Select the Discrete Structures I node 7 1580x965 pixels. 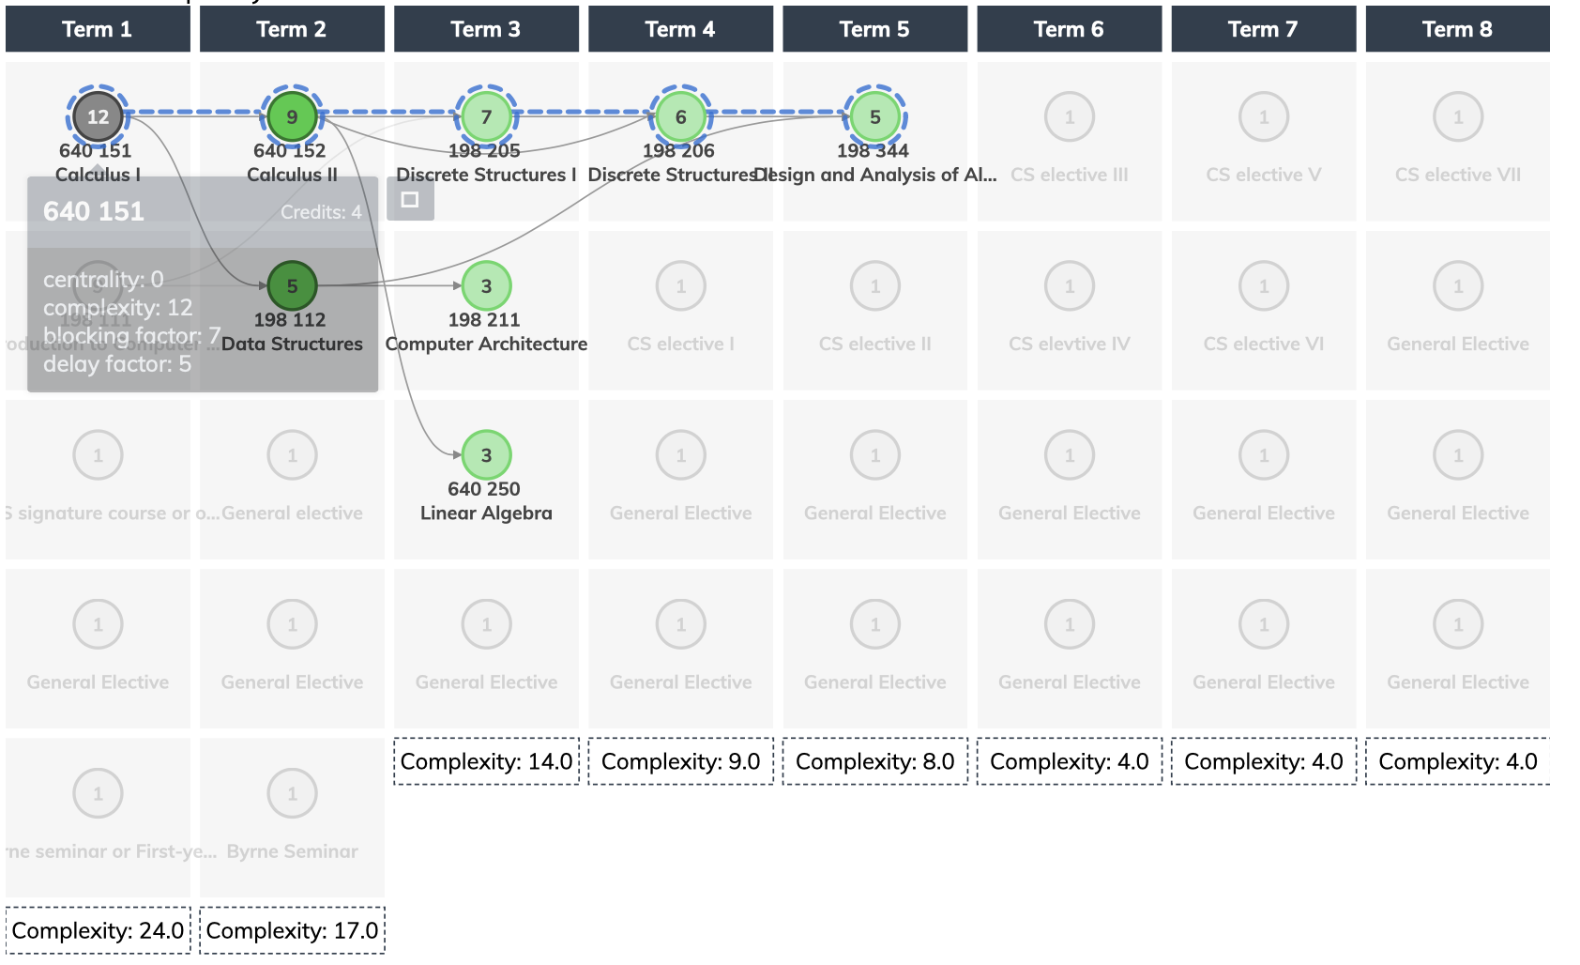[x=486, y=116]
